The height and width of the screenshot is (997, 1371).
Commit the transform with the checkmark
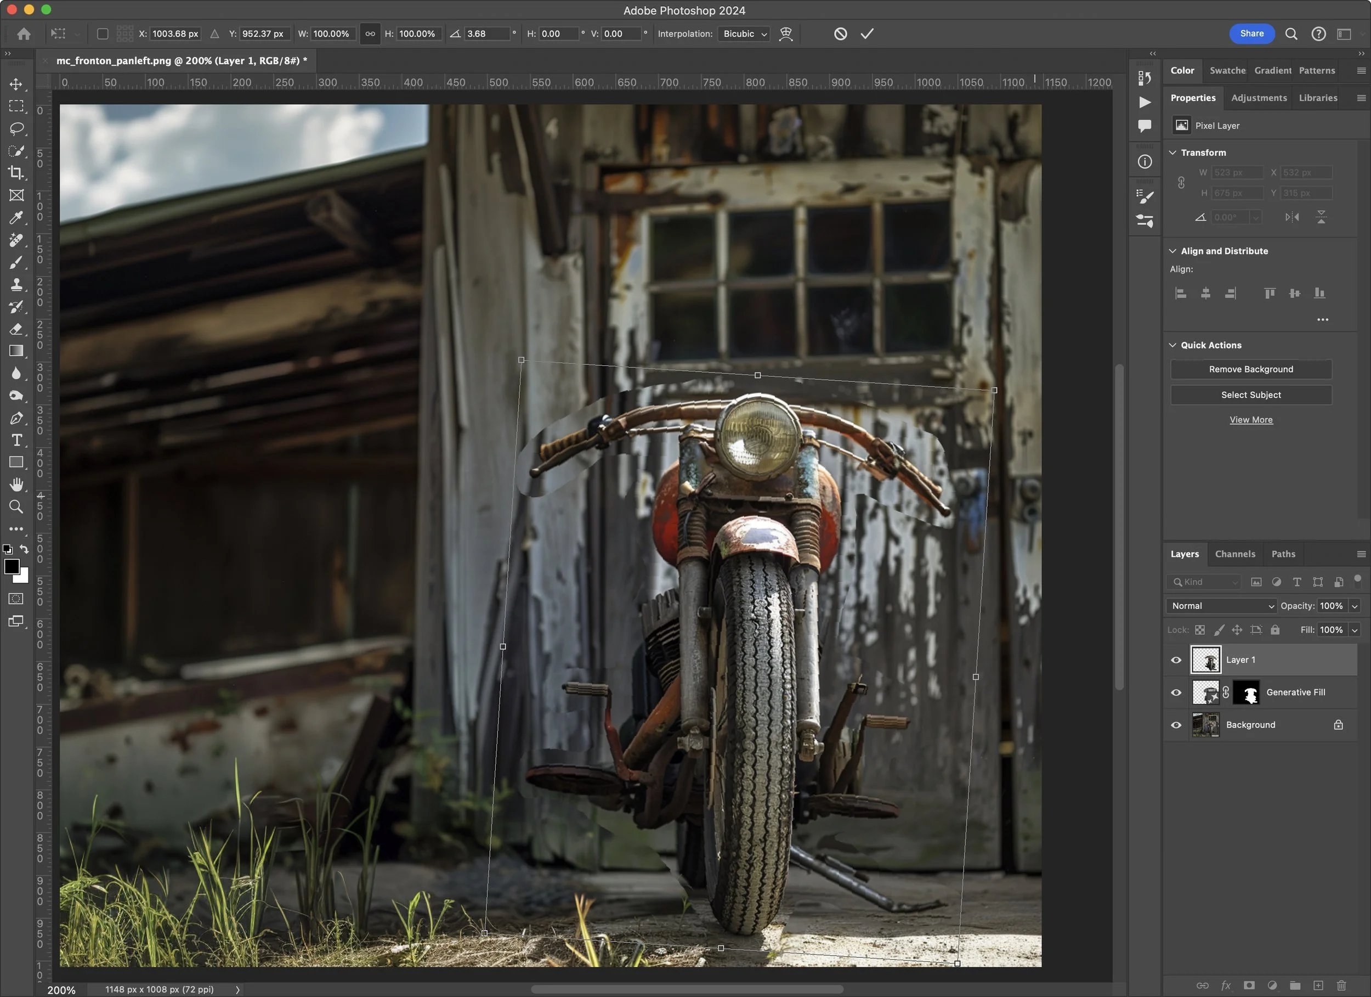[x=867, y=34]
